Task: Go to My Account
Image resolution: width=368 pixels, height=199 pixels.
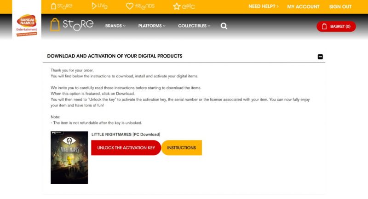Action: pyautogui.click(x=303, y=6)
